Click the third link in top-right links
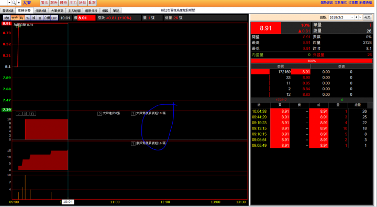 tap(353, 3)
